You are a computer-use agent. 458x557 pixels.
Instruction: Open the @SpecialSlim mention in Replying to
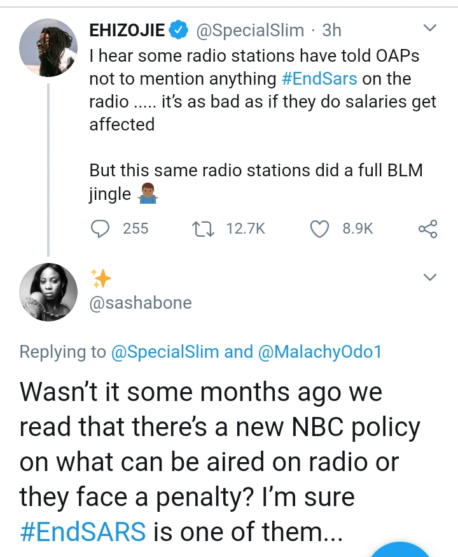click(165, 352)
